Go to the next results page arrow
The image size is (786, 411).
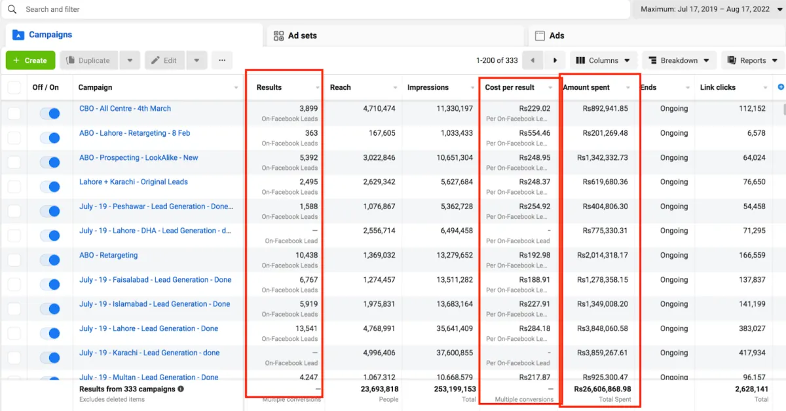click(555, 60)
